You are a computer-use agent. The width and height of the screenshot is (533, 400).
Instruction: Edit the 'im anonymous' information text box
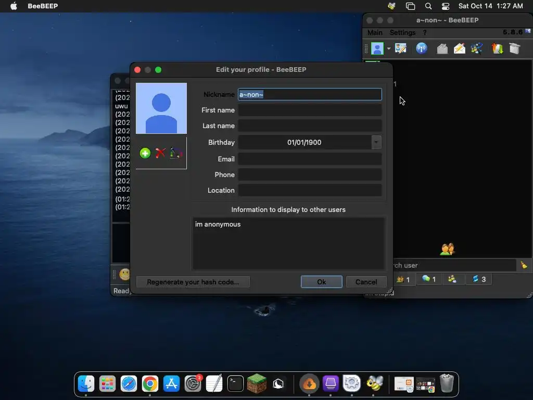pyautogui.click(x=288, y=244)
